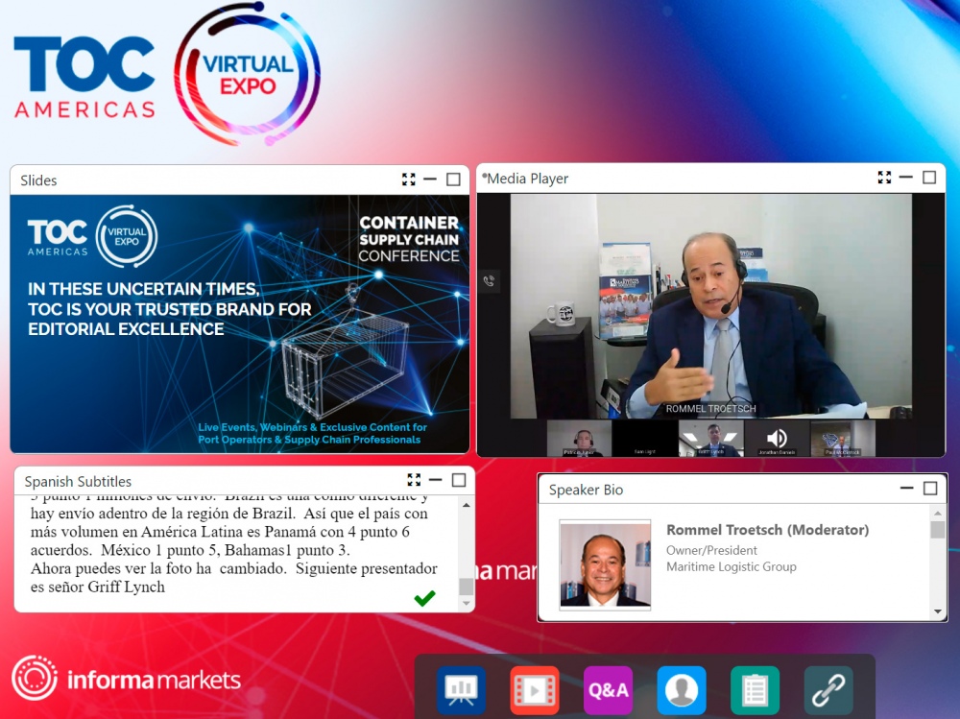Click the speaker audio icon for Jonathan Daniels

[x=777, y=438]
